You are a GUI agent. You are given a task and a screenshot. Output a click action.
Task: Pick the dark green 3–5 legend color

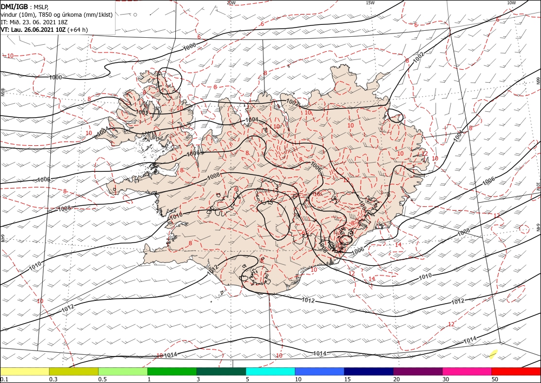(221, 371)
